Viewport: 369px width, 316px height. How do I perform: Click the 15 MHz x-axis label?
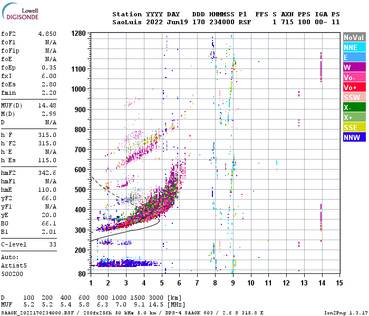339,283
